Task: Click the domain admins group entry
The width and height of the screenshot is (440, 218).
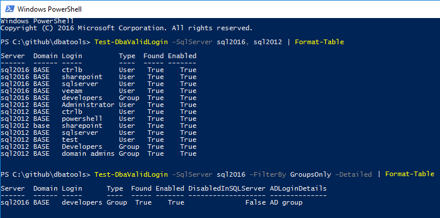Action: (x=88, y=153)
